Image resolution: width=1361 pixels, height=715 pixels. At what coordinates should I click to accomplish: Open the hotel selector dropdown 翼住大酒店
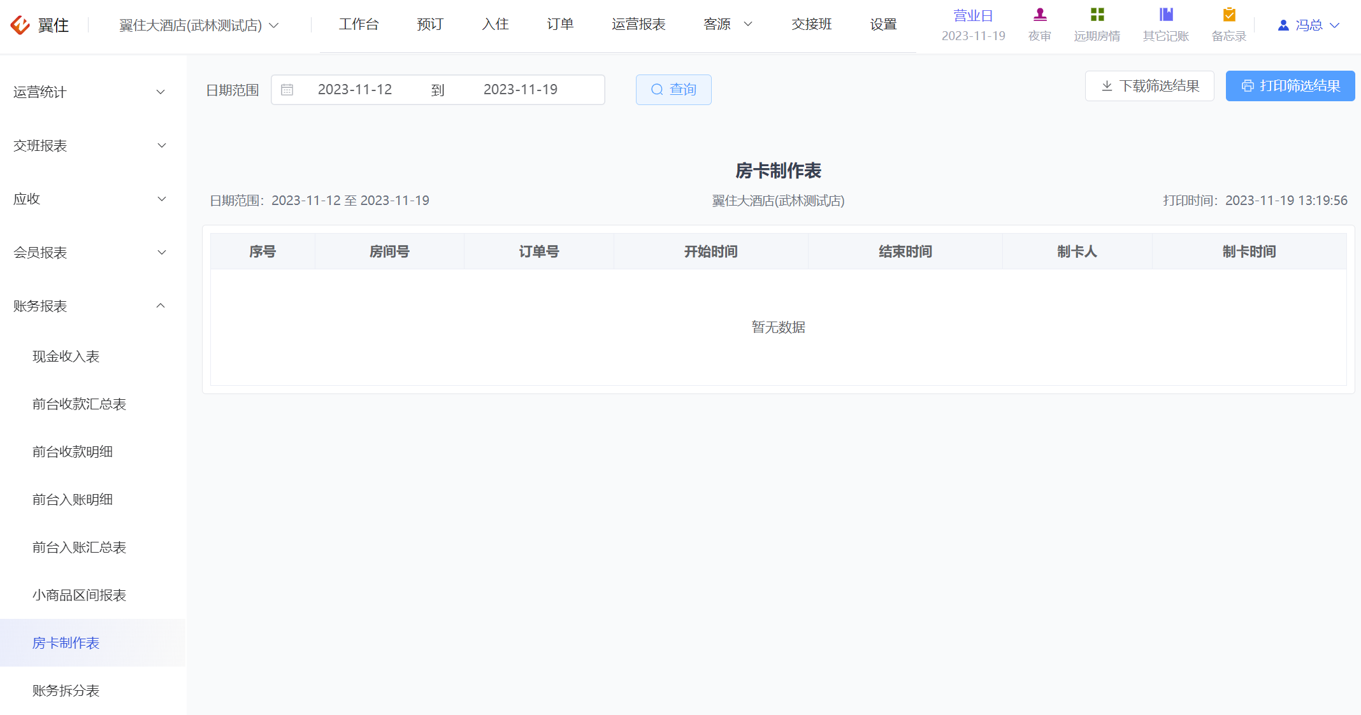click(199, 25)
